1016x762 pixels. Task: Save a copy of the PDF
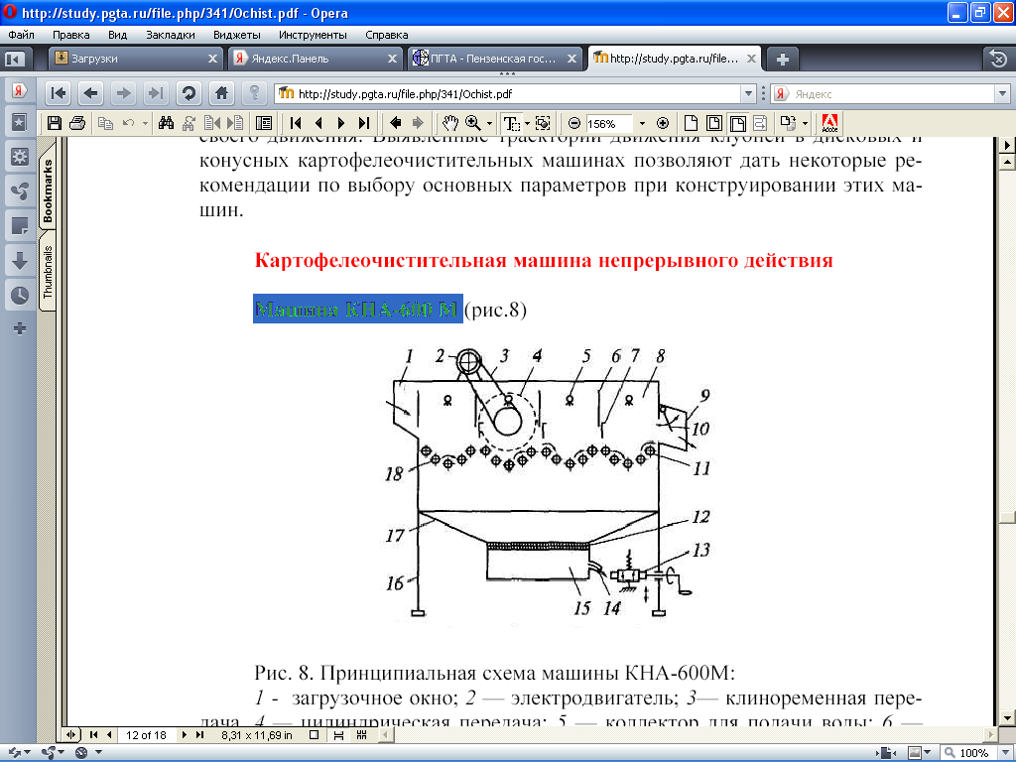point(55,123)
